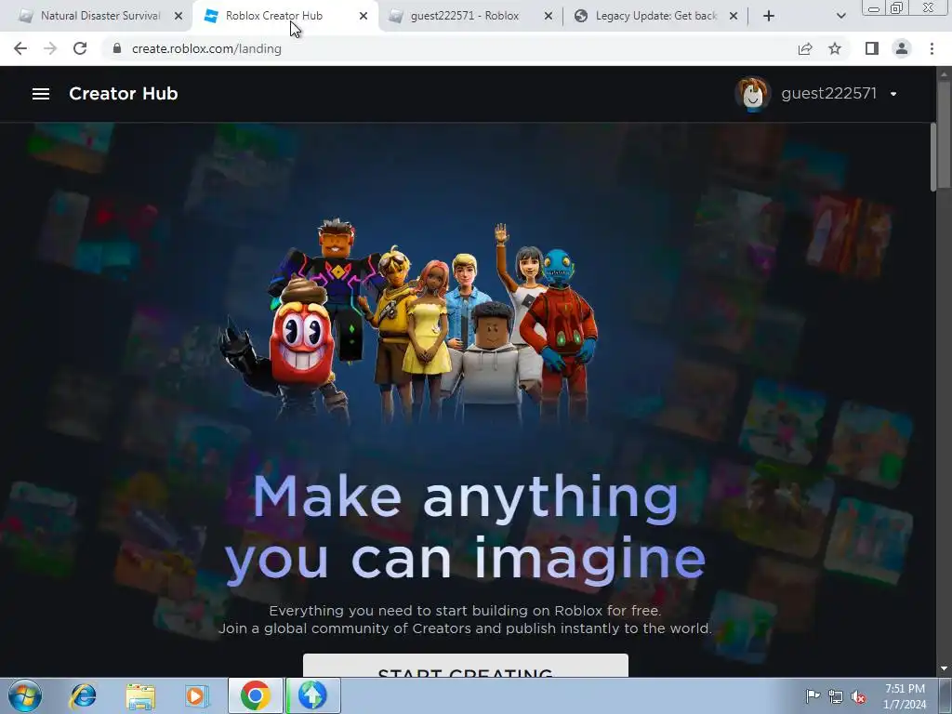
Task: Switch to the guest222571 - Roblox tab
Action: 465,16
